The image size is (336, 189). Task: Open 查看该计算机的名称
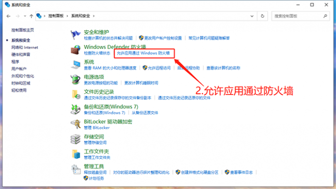tap(223, 68)
